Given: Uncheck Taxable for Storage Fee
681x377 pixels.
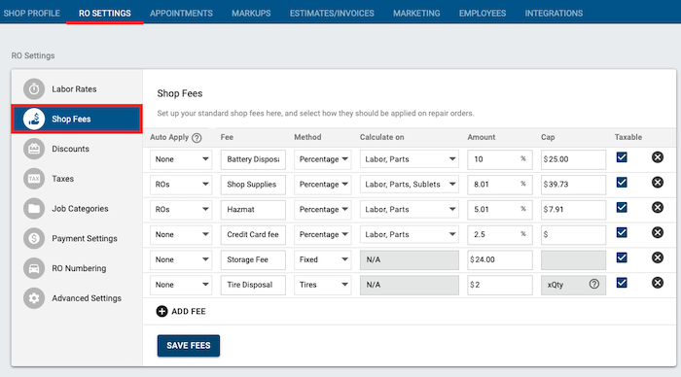Looking at the screenshot, I should click(x=622, y=257).
